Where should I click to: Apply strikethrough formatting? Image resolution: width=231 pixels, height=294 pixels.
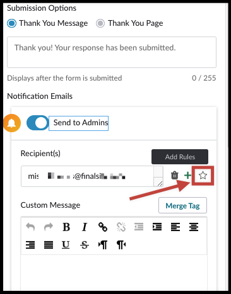click(85, 245)
